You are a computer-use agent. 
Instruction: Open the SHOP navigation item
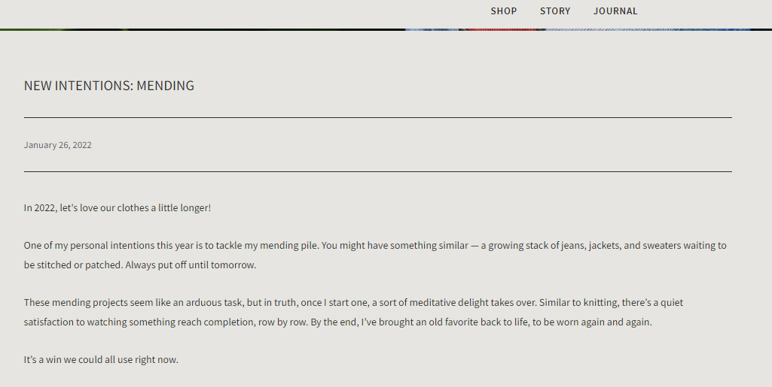[x=503, y=11]
